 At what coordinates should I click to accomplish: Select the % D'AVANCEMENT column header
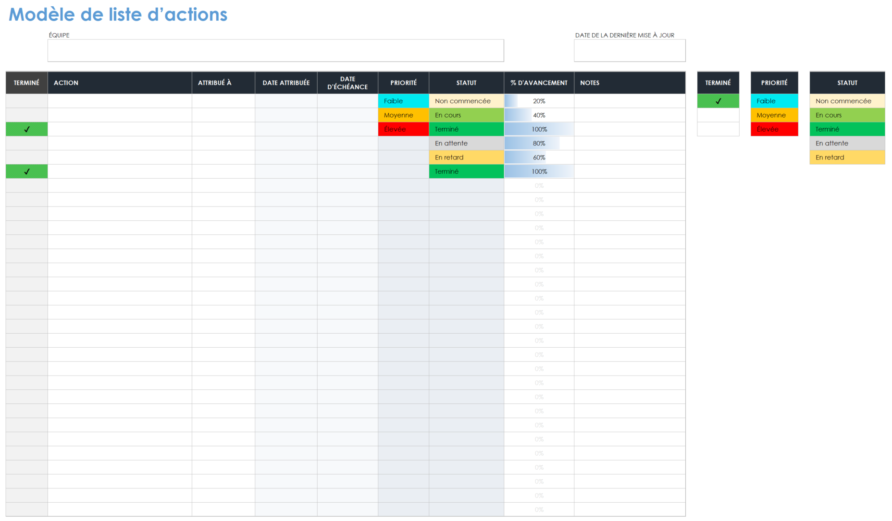pos(539,83)
